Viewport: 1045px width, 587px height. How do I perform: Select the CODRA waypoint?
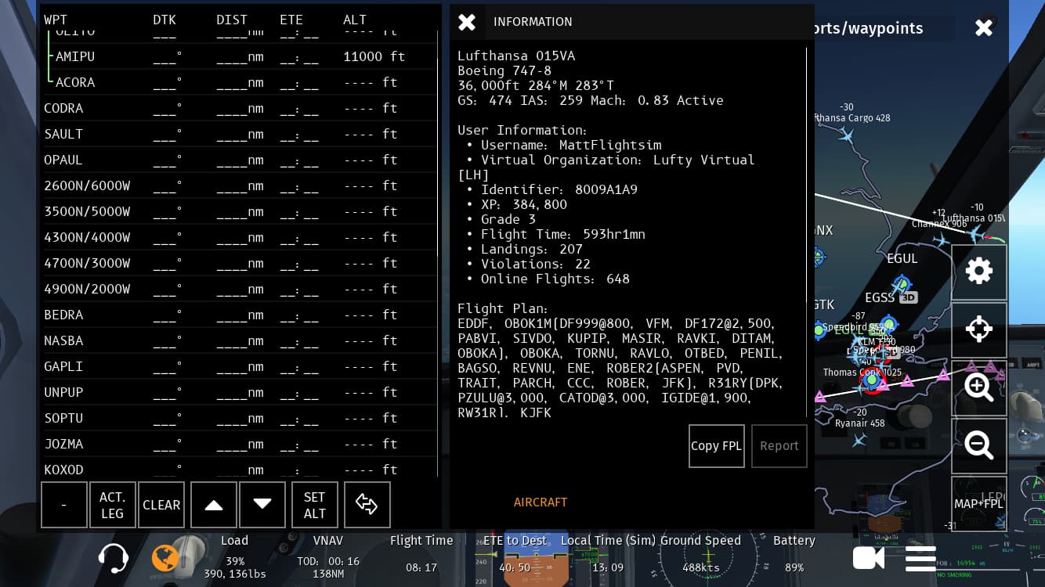(239, 108)
